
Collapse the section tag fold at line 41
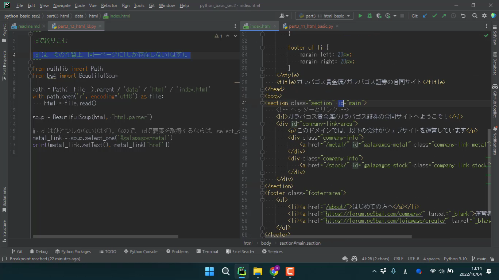(x=262, y=103)
